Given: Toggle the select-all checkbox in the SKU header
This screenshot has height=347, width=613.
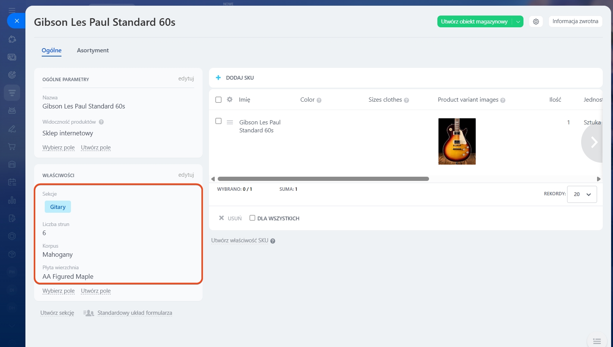Looking at the screenshot, I should tap(218, 100).
